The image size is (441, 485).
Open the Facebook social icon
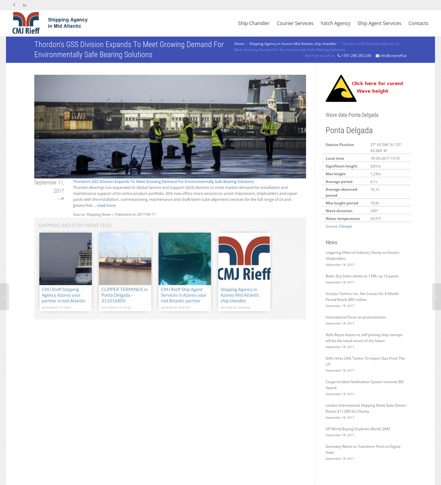(x=14, y=5)
